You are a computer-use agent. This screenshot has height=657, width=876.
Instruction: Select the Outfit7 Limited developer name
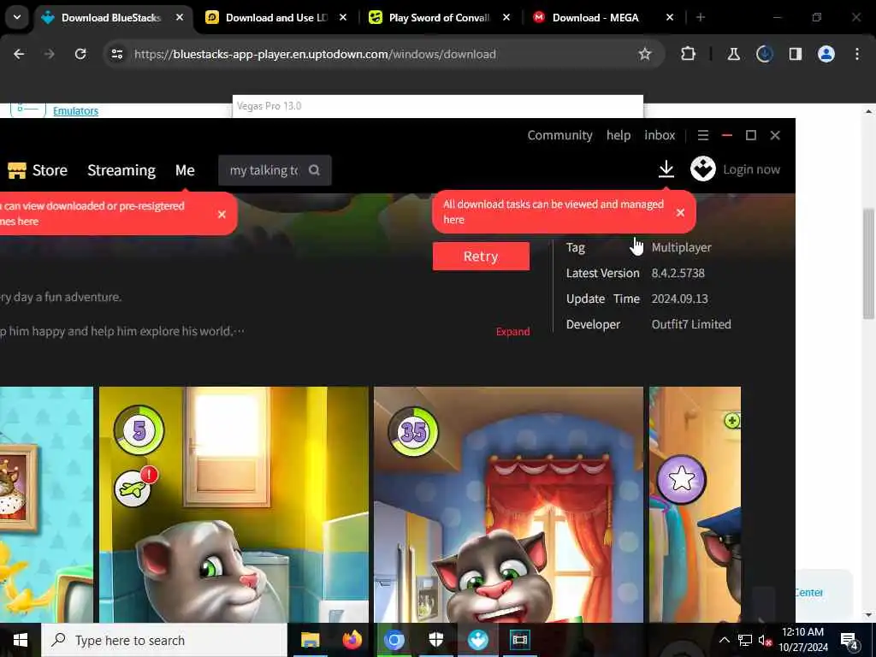(691, 324)
